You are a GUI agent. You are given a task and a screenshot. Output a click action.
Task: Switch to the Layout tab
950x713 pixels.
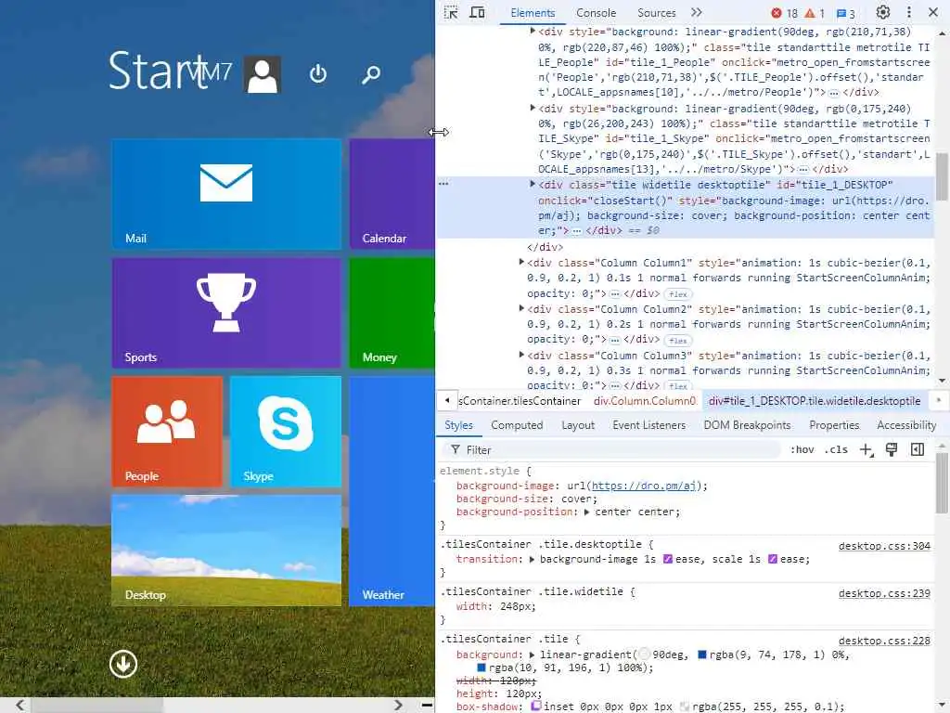pos(578,425)
